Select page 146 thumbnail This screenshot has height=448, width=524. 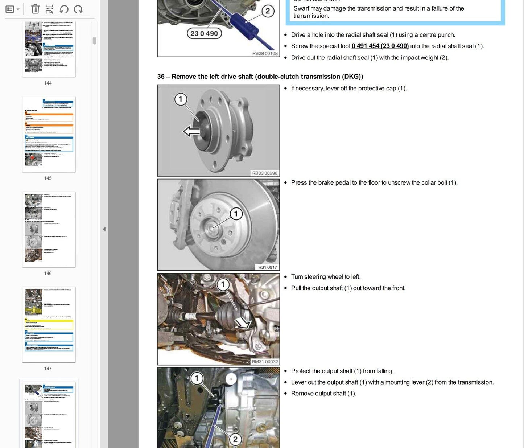coord(49,229)
